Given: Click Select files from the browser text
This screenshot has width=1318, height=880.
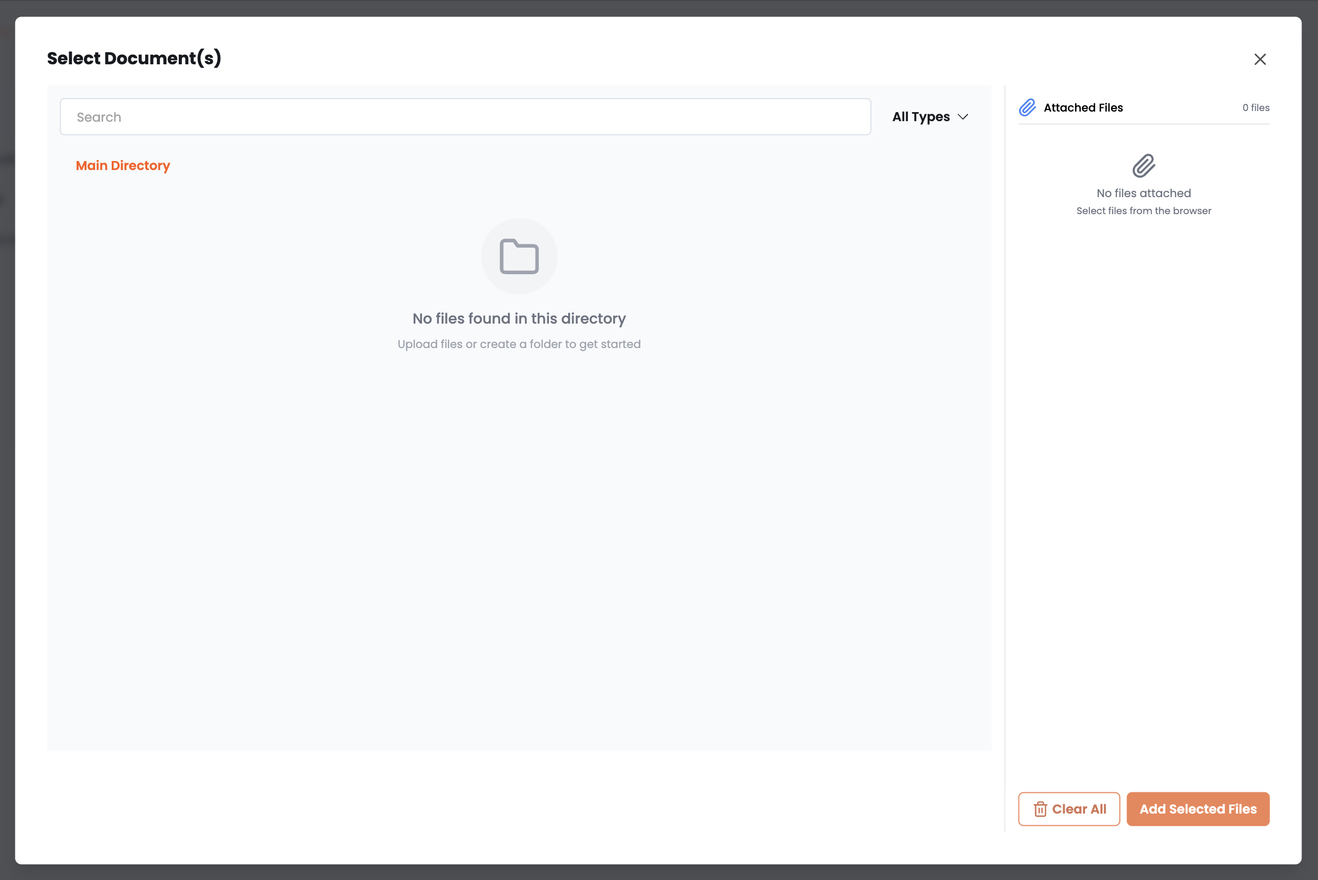Looking at the screenshot, I should coord(1144,210).
